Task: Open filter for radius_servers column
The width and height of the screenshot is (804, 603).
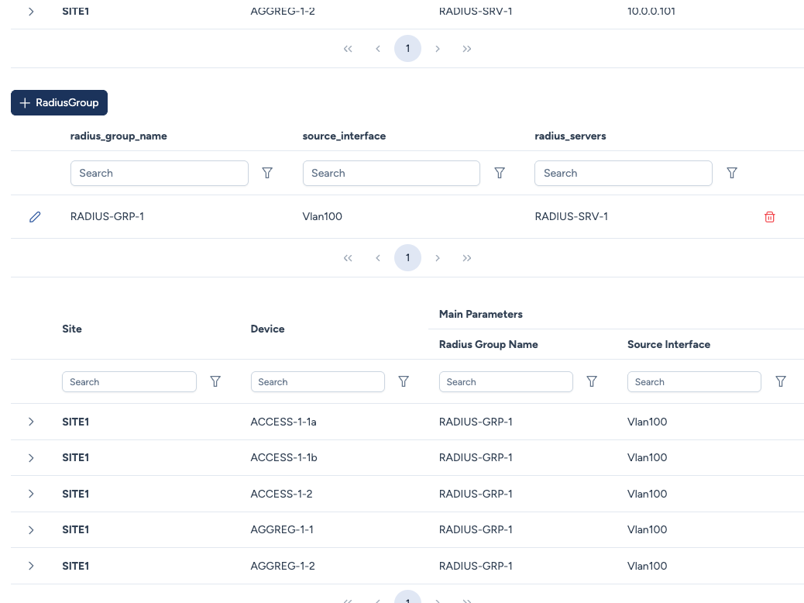Action: pos(731,173)
